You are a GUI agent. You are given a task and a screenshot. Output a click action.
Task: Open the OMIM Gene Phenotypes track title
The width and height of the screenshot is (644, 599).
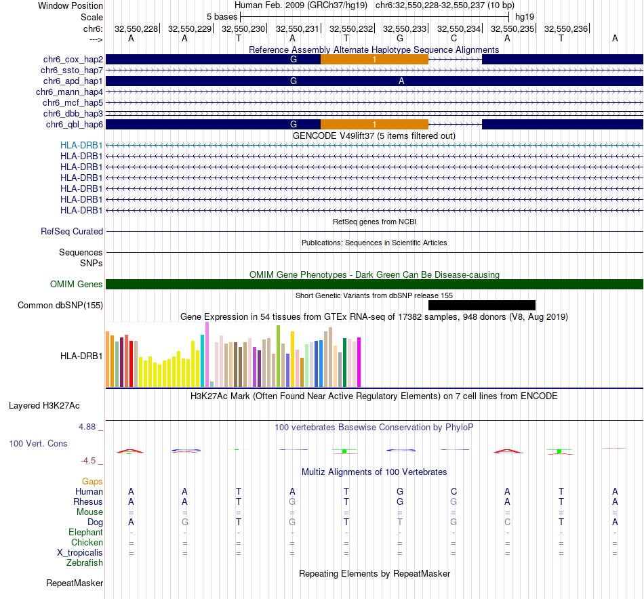click(374, 274)
